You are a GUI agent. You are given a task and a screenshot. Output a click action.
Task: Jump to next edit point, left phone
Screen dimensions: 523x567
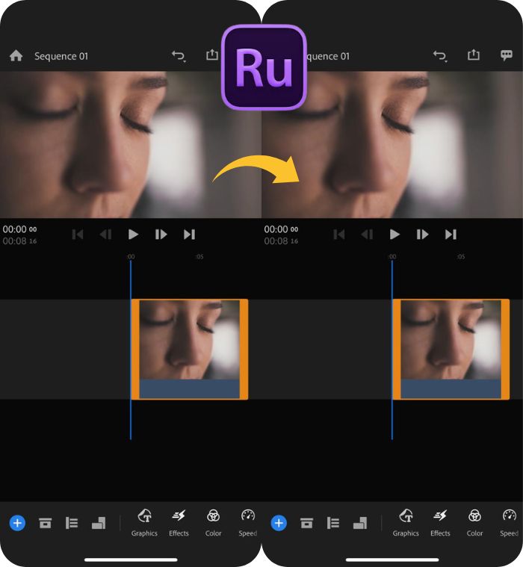coord(189,235)
